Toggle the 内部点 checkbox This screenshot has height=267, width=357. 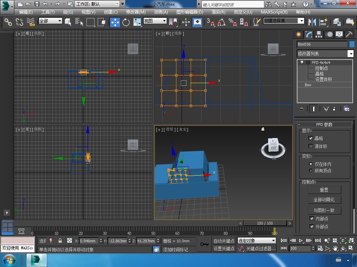[x=312, y=218]
